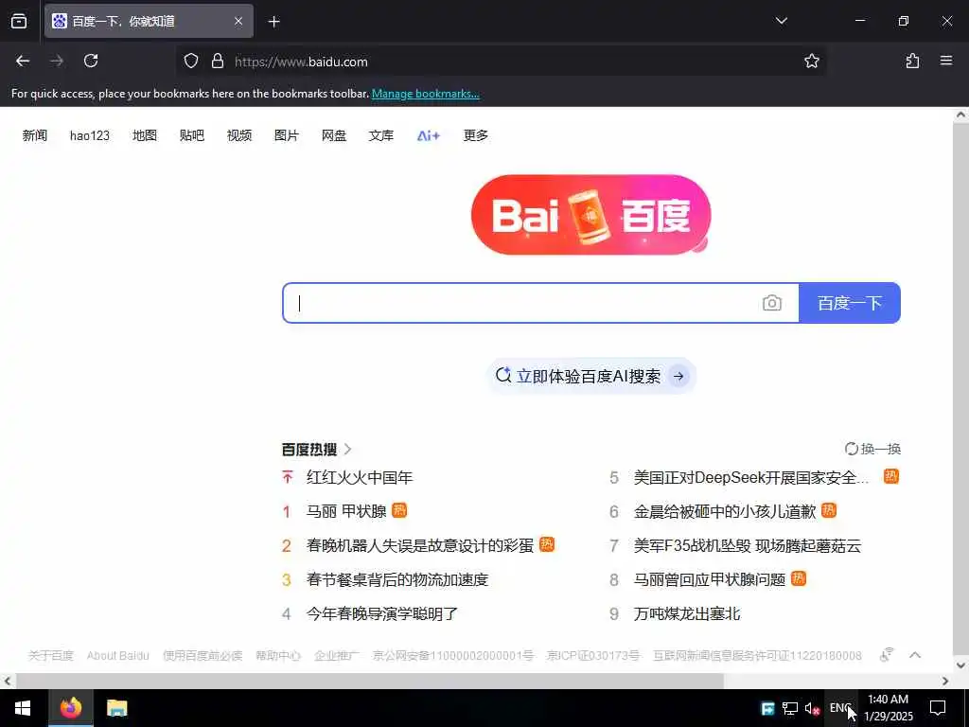Click the Firefox View icon in tab bar
This screenshot has height=727, width=969.
tap(19, 21)
